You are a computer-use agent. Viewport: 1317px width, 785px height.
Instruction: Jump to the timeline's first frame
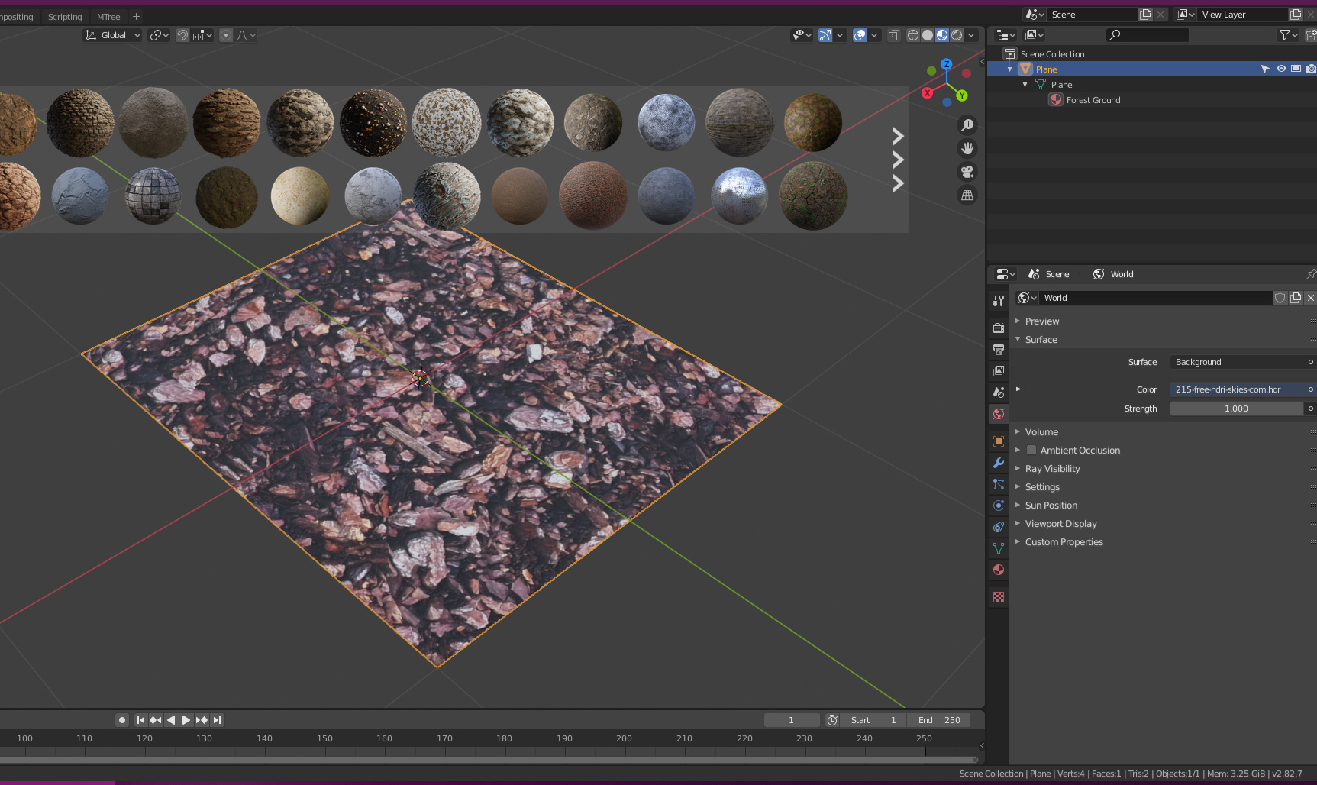click(140, 720)
